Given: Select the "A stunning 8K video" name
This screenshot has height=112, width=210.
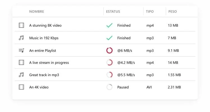Looking at the screenshot, I should [x=45, y=25].
